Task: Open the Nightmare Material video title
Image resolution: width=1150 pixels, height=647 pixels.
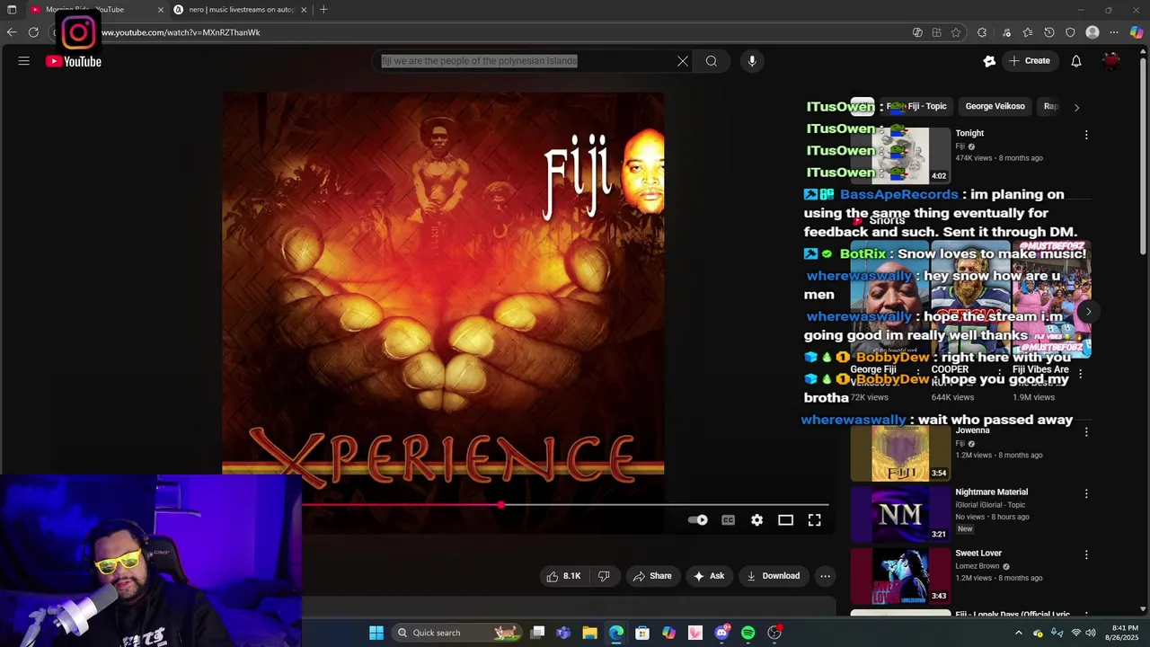Action: tap(991, 492)
